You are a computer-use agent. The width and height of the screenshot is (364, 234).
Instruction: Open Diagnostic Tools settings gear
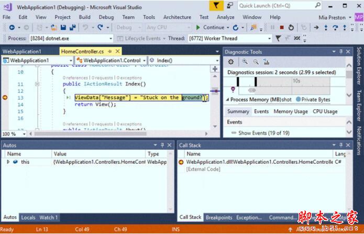point(231,62)
